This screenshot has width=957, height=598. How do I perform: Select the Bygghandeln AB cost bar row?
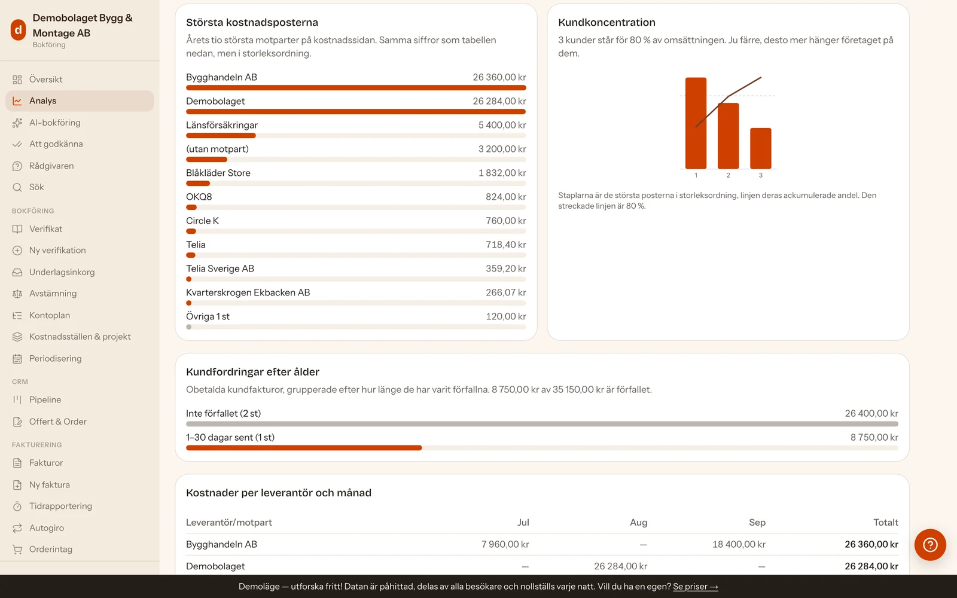click(356, 81)
